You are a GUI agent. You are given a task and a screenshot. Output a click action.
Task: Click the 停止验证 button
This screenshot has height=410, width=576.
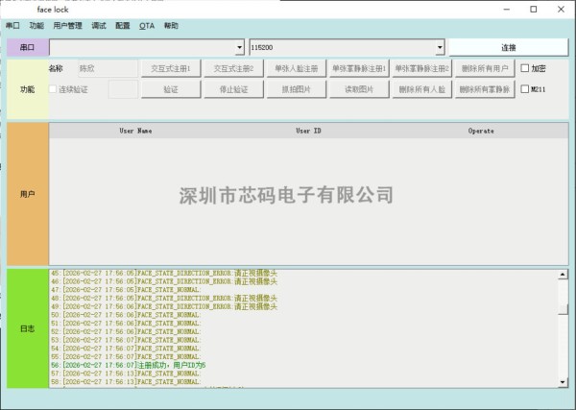(x=233, y=89)
